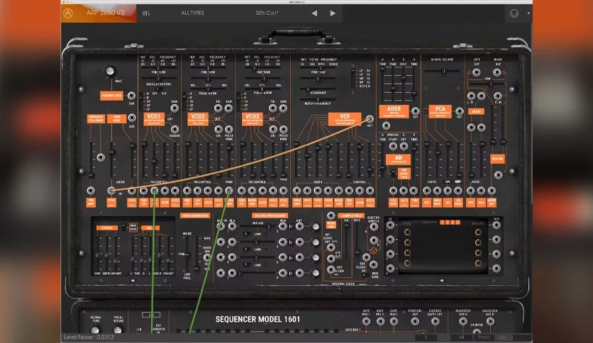Click the Ring Mod OUT jack
This screenshot has width=593, height=343.
[x=132, y=118]
